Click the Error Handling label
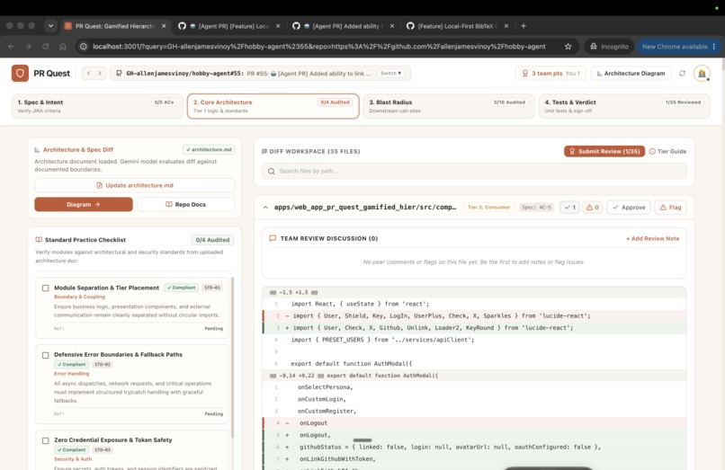Screen dimensions: 725x470 coord(72,374)
